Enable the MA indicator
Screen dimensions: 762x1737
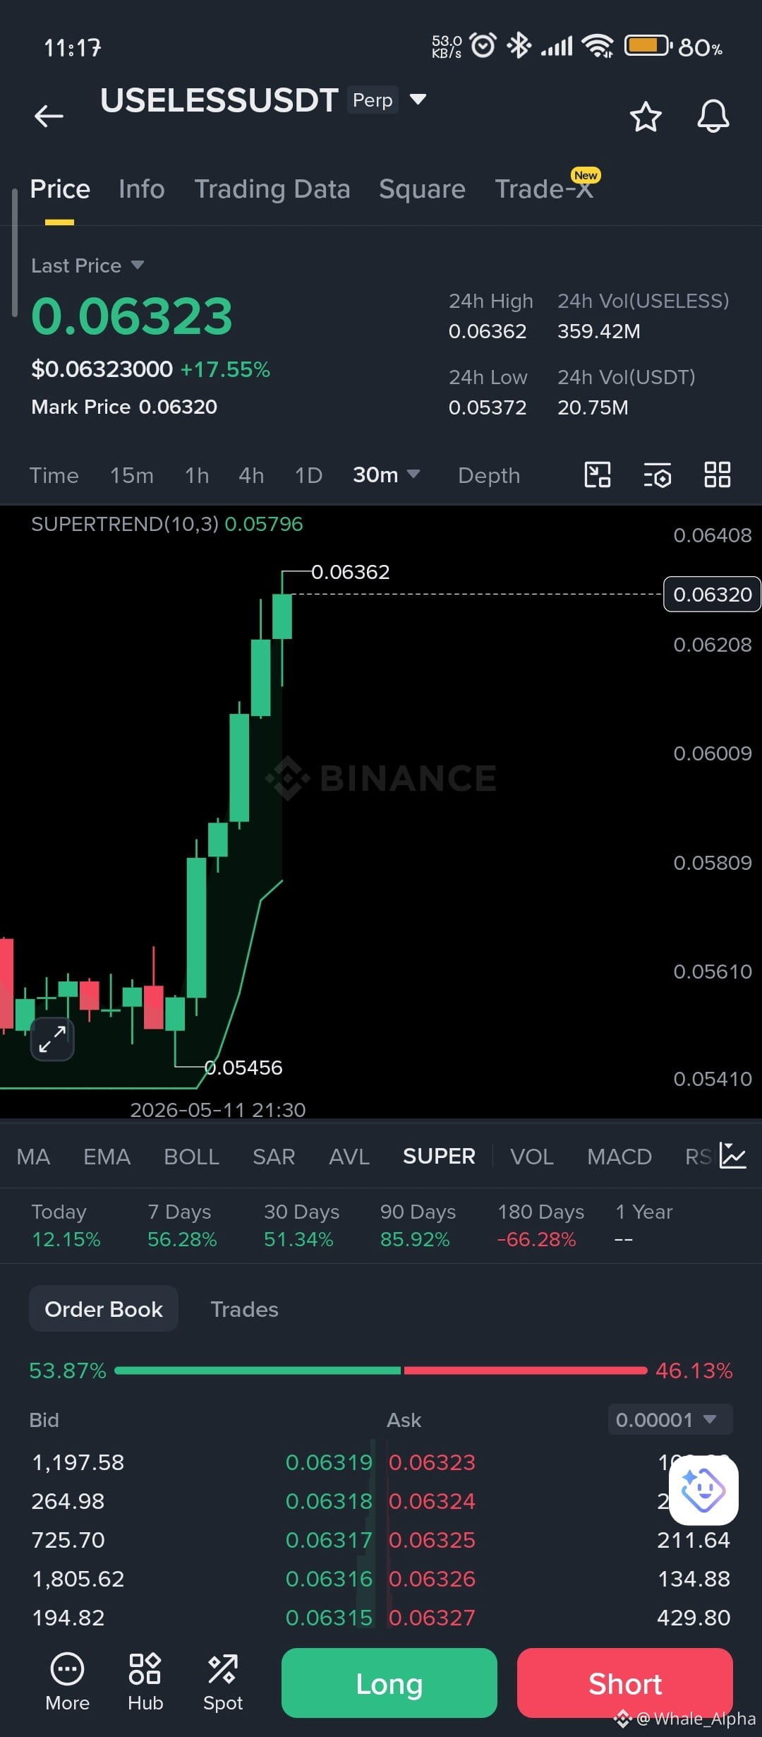33,1157
